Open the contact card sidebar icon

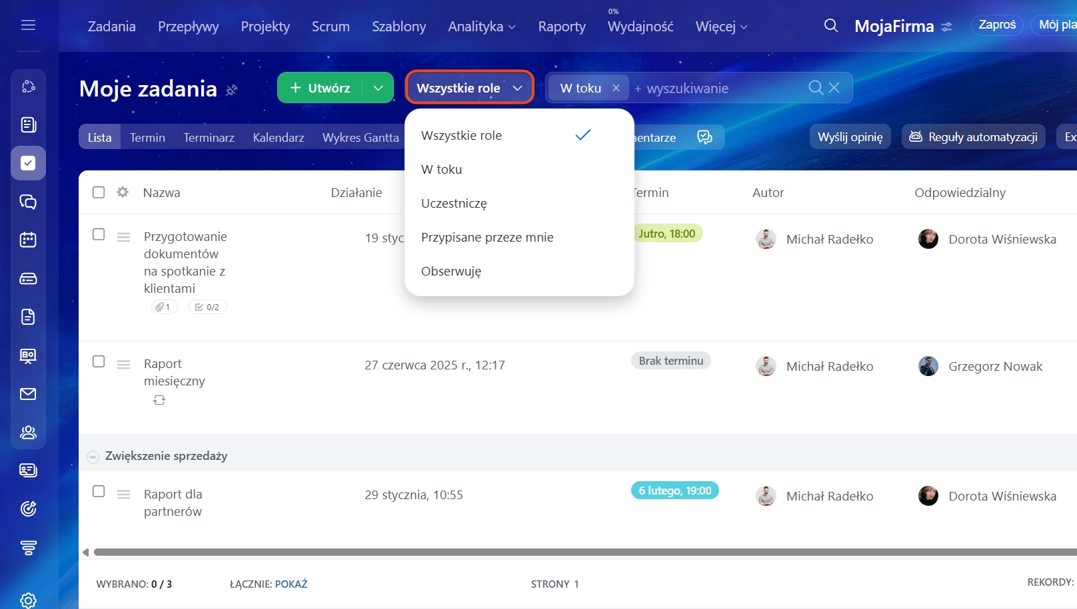pos(28,471)
